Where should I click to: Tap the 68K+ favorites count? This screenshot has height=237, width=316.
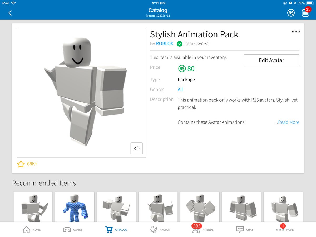click(32, 164)
